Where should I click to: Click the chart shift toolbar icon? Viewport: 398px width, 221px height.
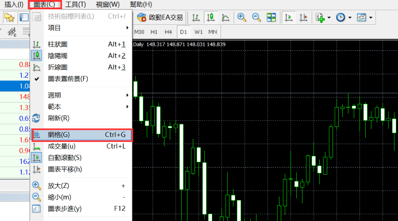(x=303, y=17)
